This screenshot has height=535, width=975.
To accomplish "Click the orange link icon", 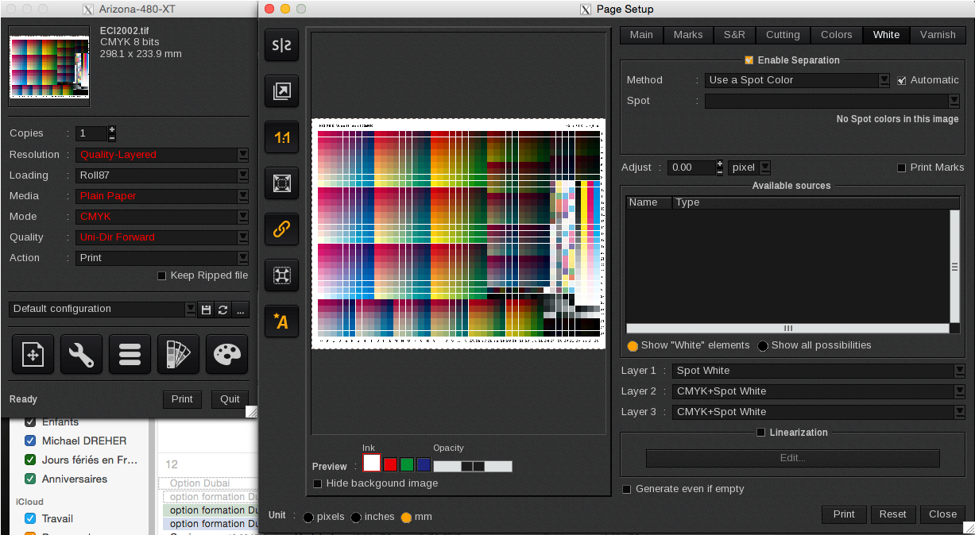I will [x=281, y=229].
